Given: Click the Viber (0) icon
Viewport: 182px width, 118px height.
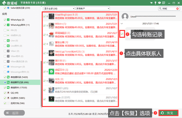Looking at the screenshot, I should click(x=8, y=51).
